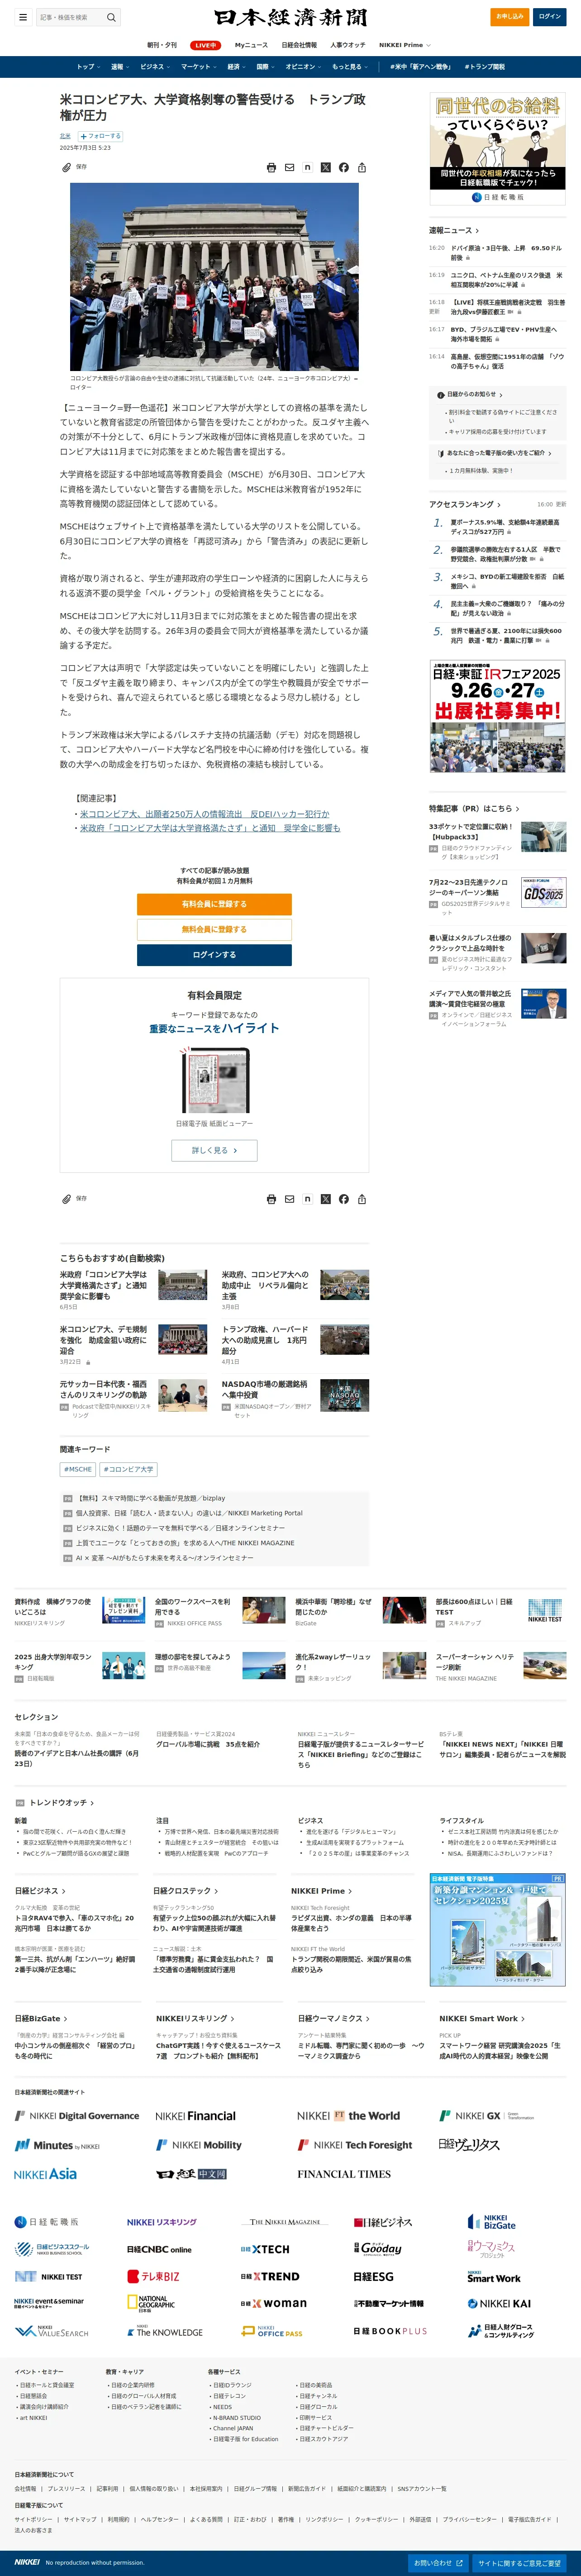Expand the 速報 navigation dropdown
Image resolution: width=581 pixels, height=2576 pixels.
(120, 67)
